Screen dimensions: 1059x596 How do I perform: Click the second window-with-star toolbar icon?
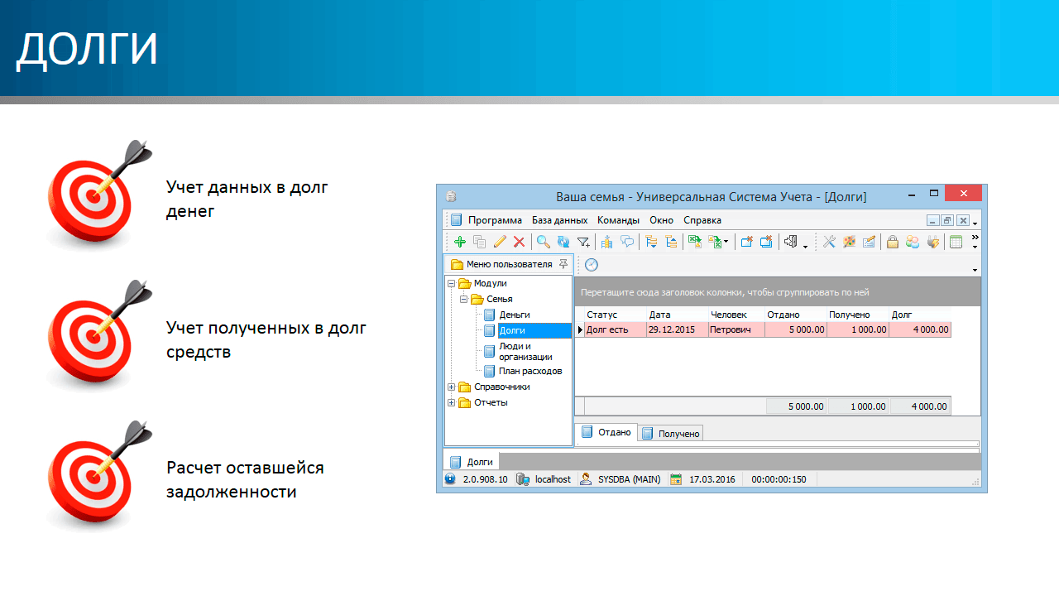[766, 242]
